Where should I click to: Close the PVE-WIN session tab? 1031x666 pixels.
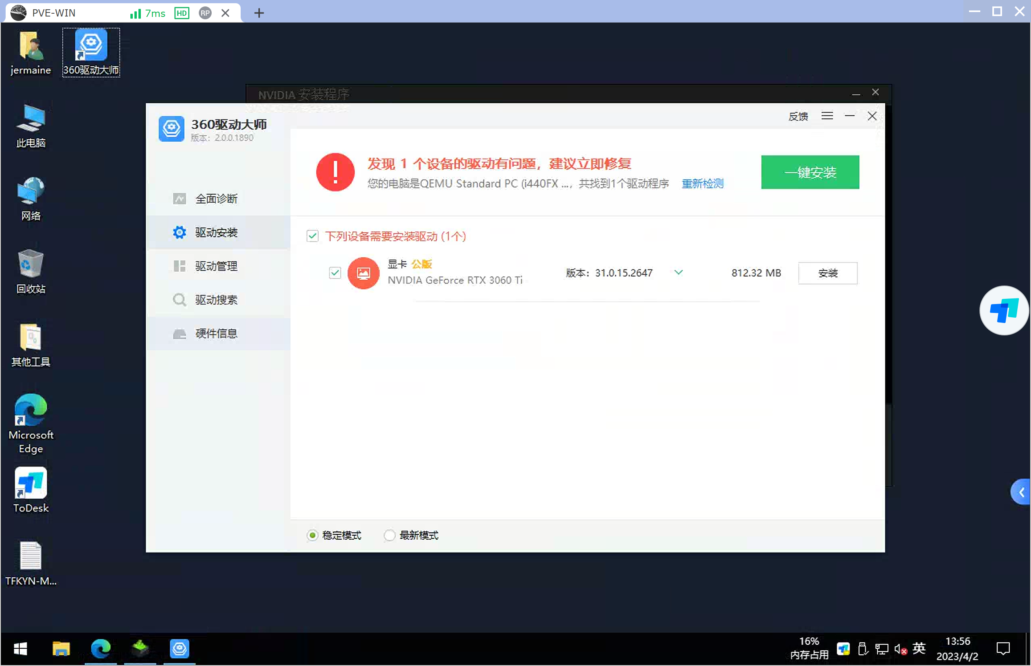(225, 13)
